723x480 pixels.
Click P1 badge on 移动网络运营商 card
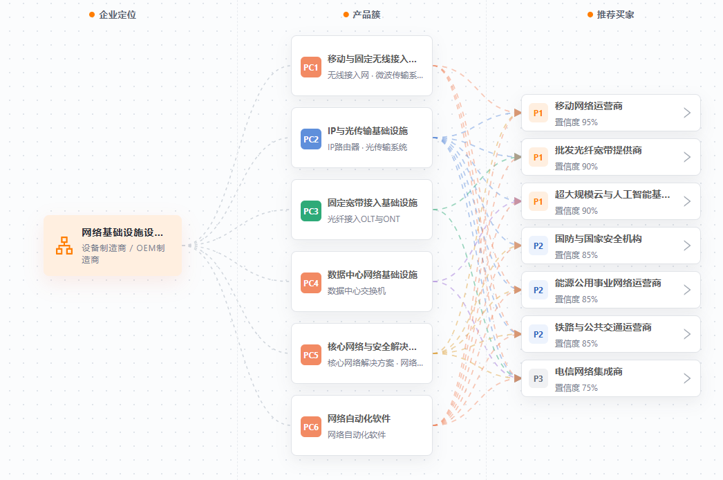click(538, 113)
